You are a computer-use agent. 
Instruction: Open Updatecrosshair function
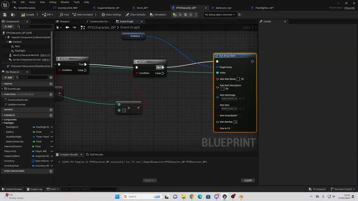pyautogui.click(x=16, y=104)
